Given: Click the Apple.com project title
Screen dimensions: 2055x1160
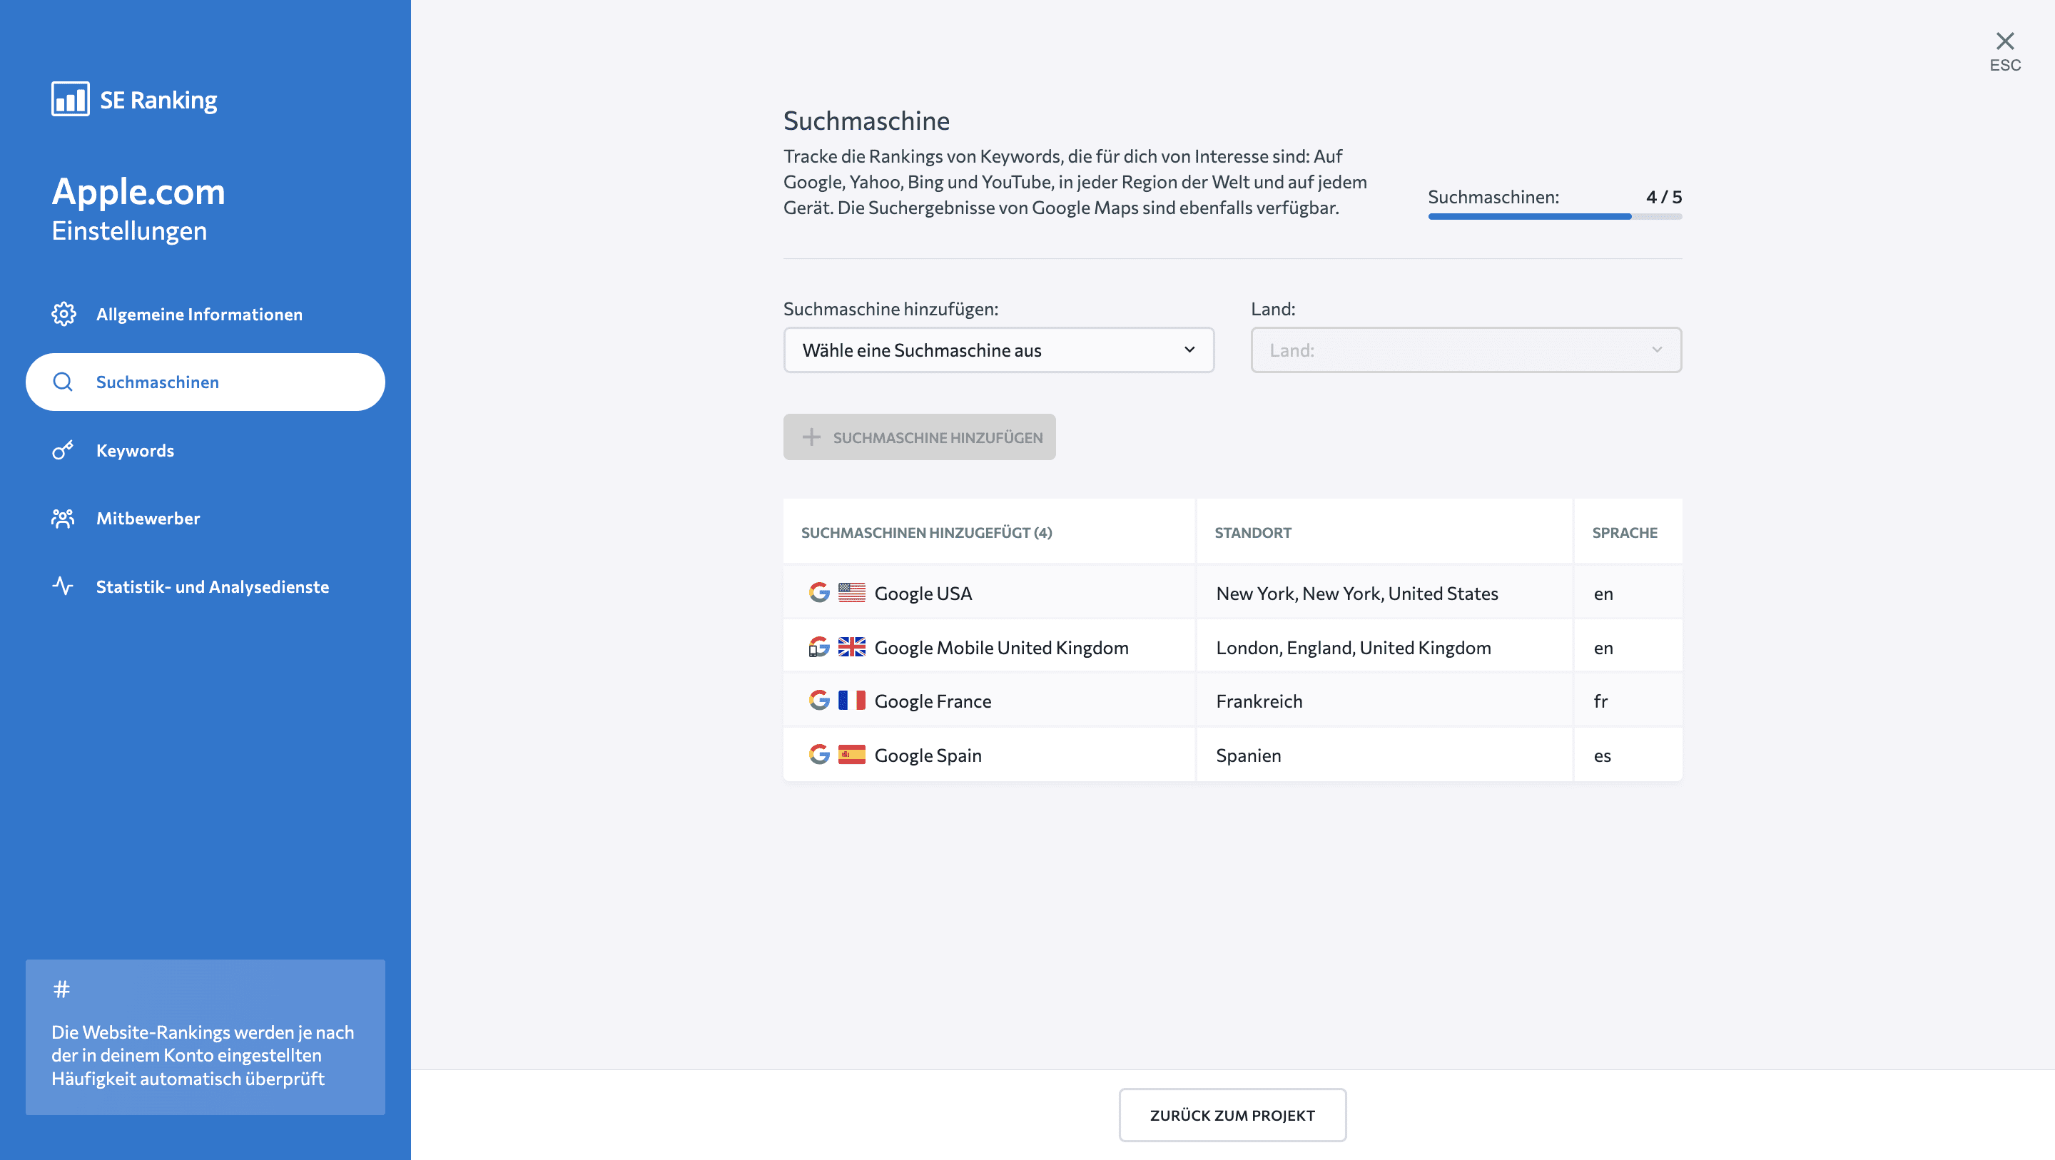Looking at the screenshot, I should point(138,191).
